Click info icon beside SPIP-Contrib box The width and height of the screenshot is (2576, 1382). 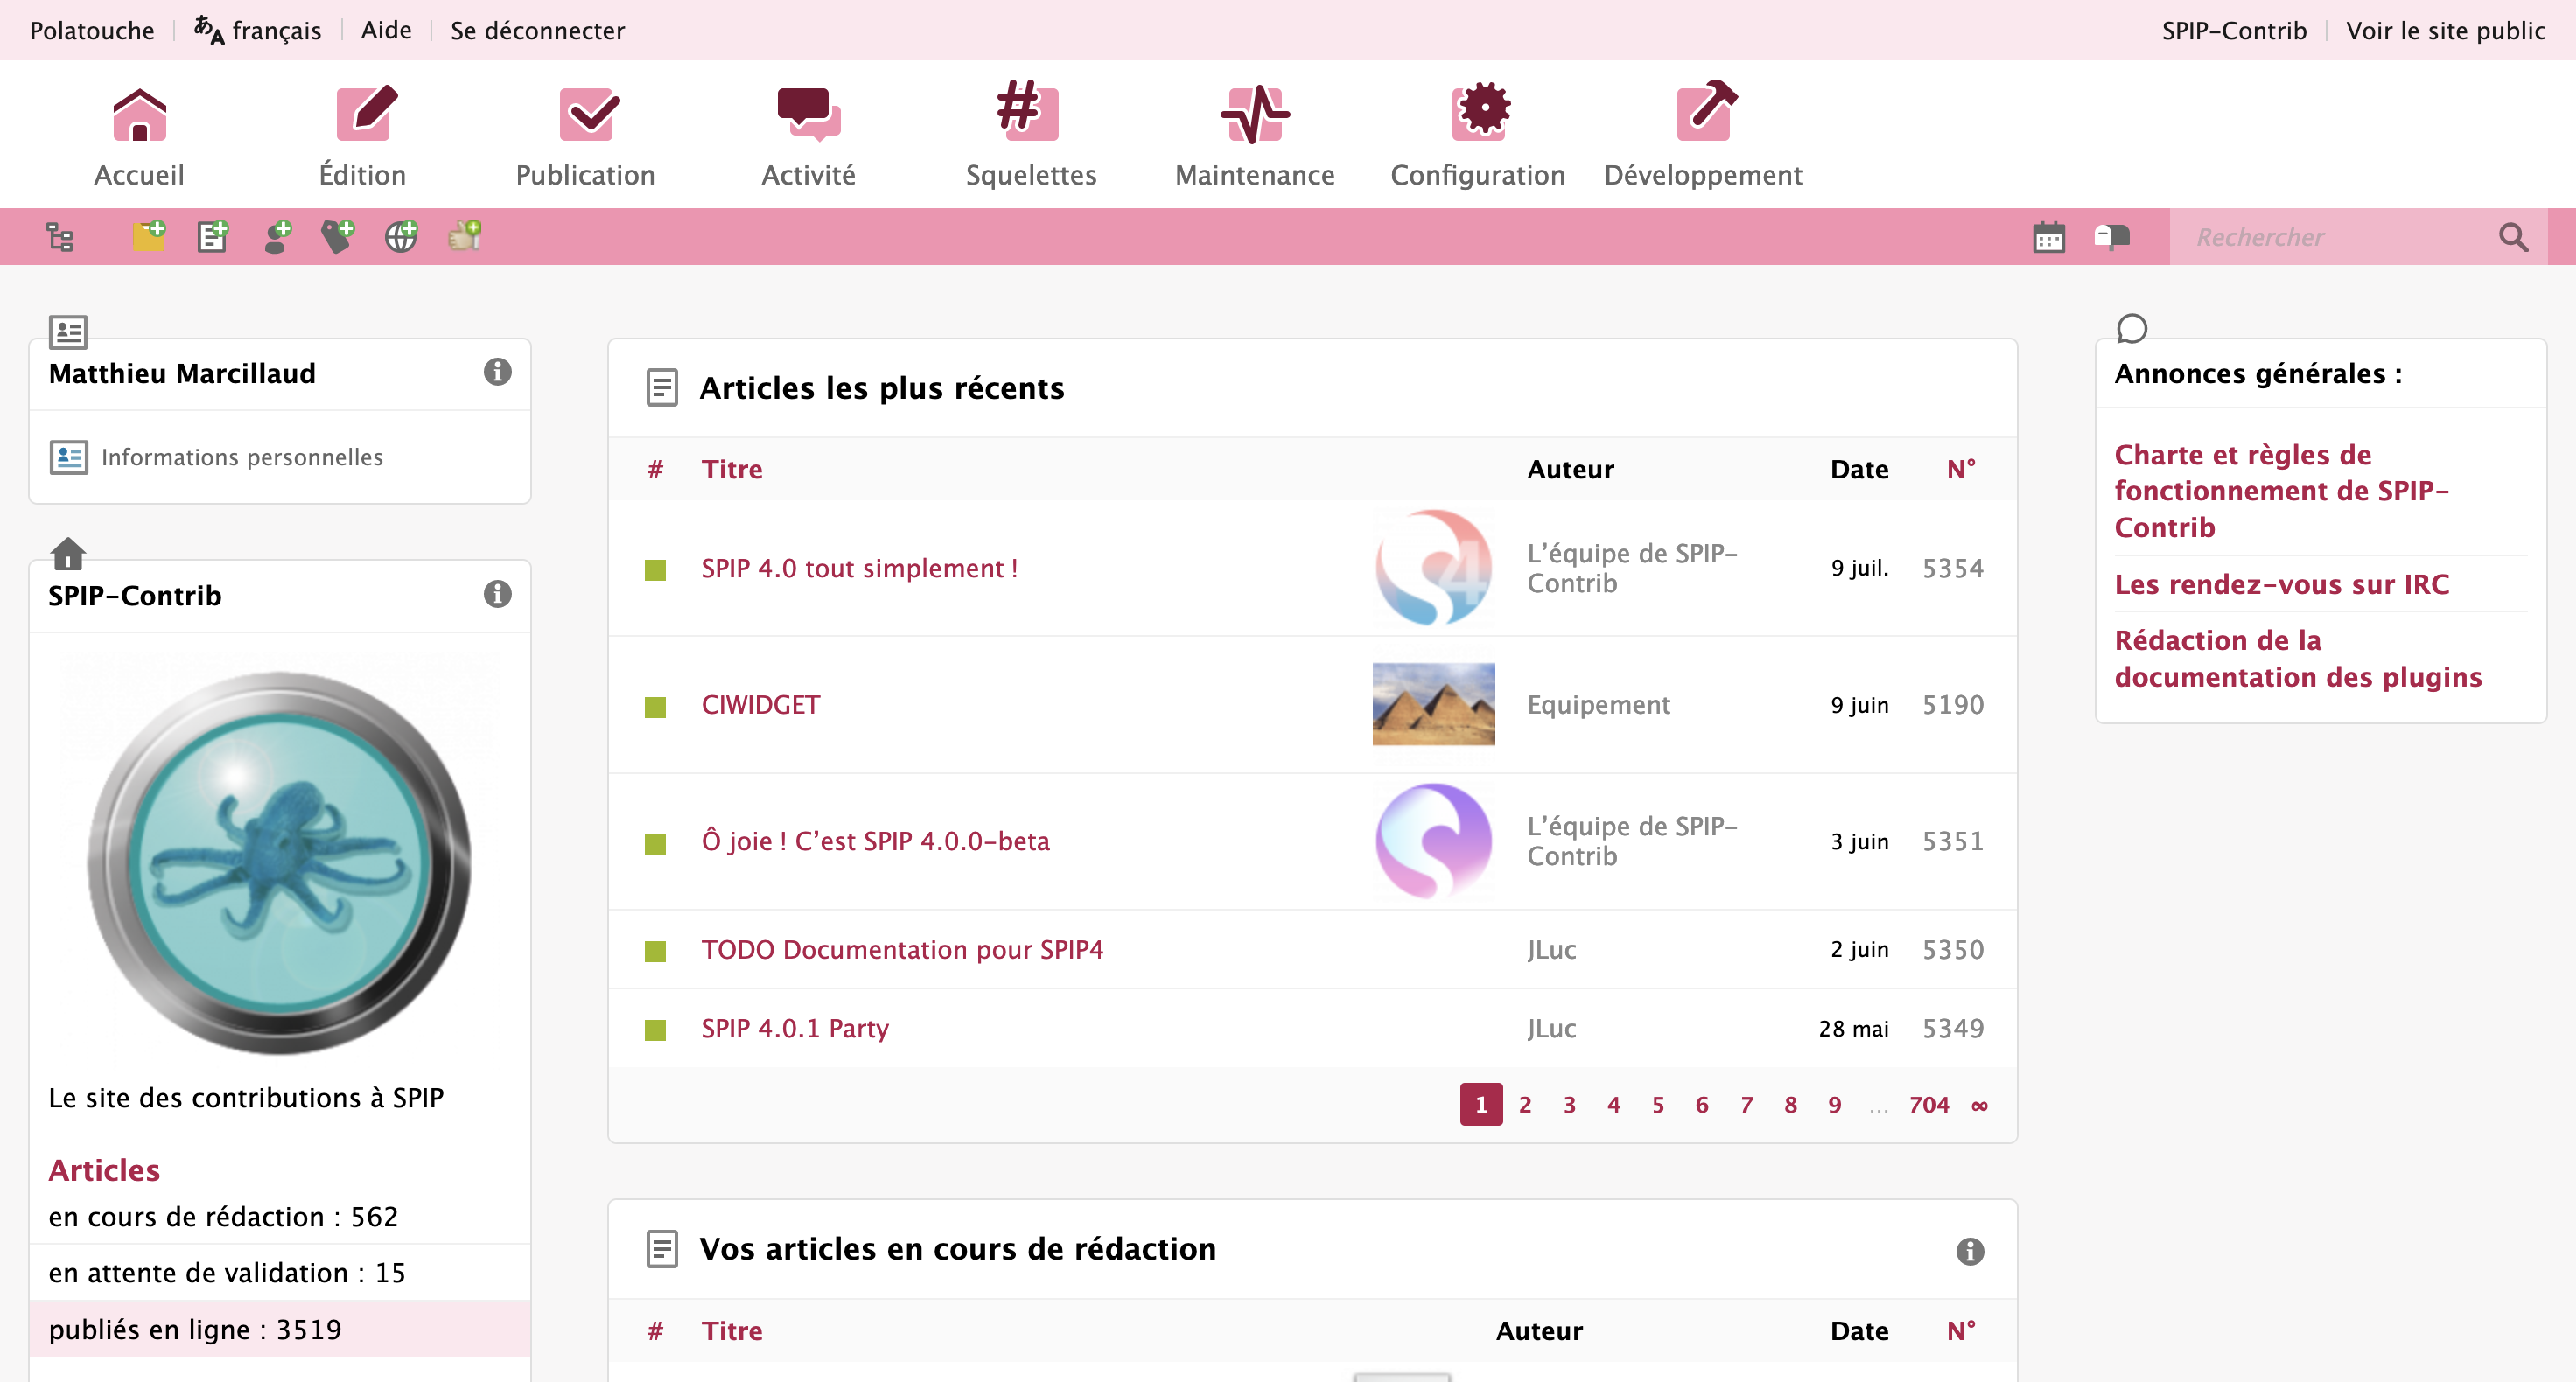[497, 594]
